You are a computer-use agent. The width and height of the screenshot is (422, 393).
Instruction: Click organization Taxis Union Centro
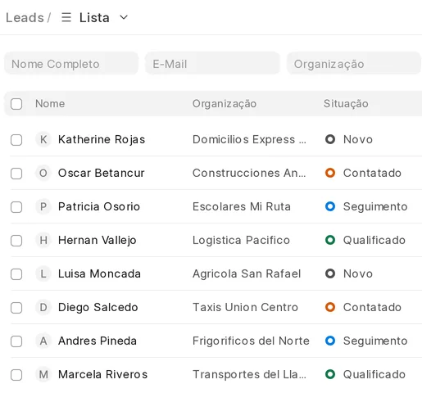(x=245, y=307)
